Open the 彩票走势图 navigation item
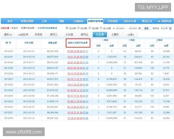The width and height of the screenshot is (174, 139). (27, 21)
